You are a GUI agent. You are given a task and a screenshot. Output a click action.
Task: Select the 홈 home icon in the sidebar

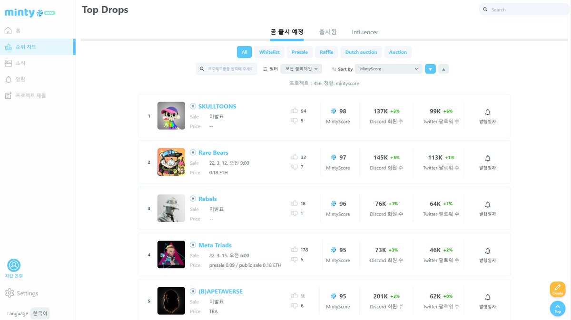[x=17, y=30]
